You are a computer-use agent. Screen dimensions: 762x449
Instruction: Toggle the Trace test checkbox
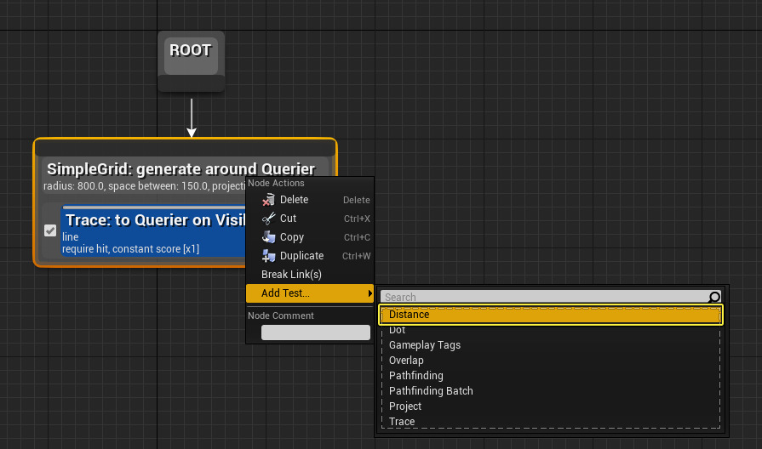click(50, 230)
